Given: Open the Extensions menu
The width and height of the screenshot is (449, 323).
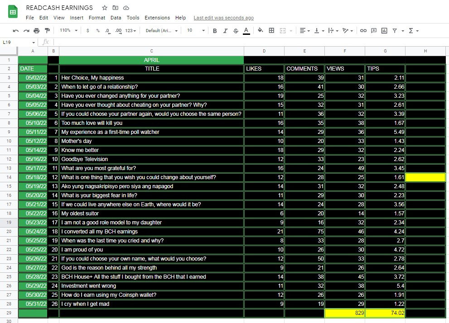Looking at the screenshot, I should 157,18.
